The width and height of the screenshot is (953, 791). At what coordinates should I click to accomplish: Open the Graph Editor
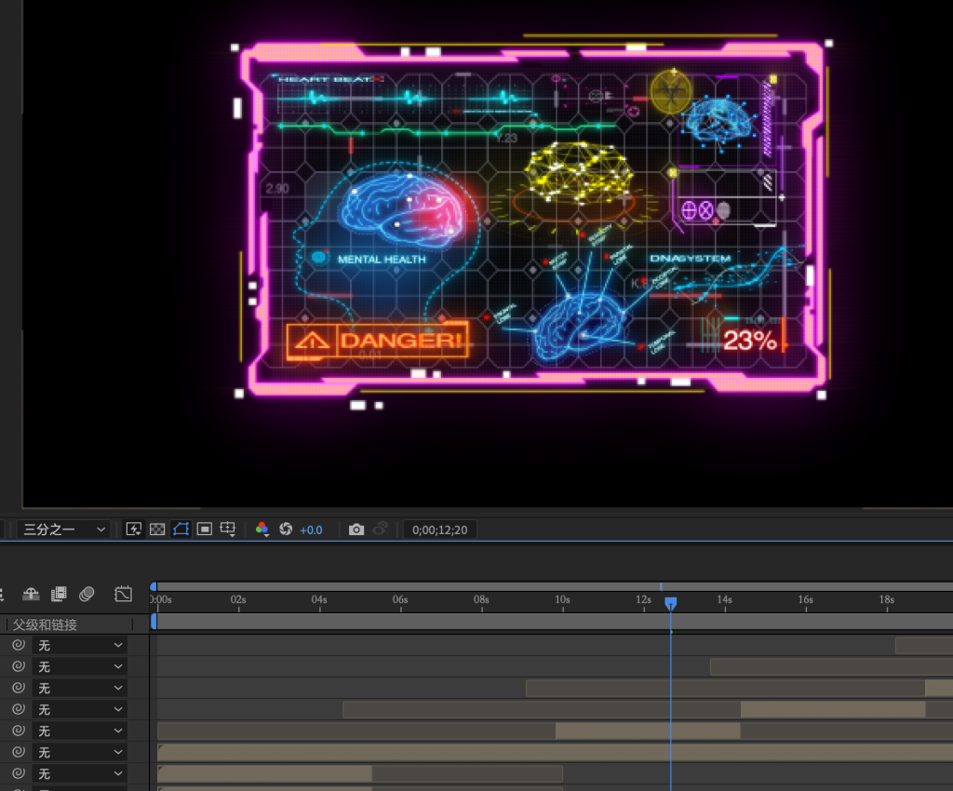123,594
